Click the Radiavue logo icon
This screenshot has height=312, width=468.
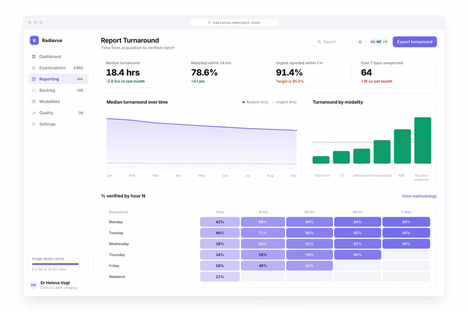click(34, 40)
